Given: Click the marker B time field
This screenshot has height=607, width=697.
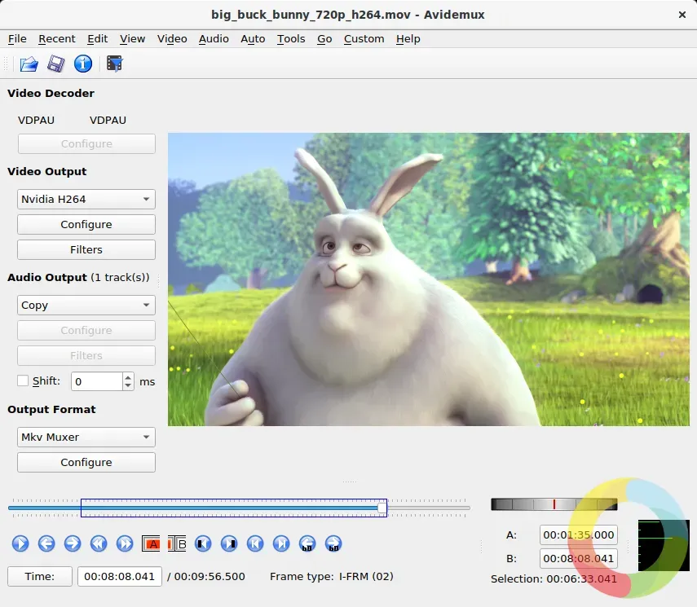Looking at the screenshot, I should pyautogui.click(x=578, y=559).
